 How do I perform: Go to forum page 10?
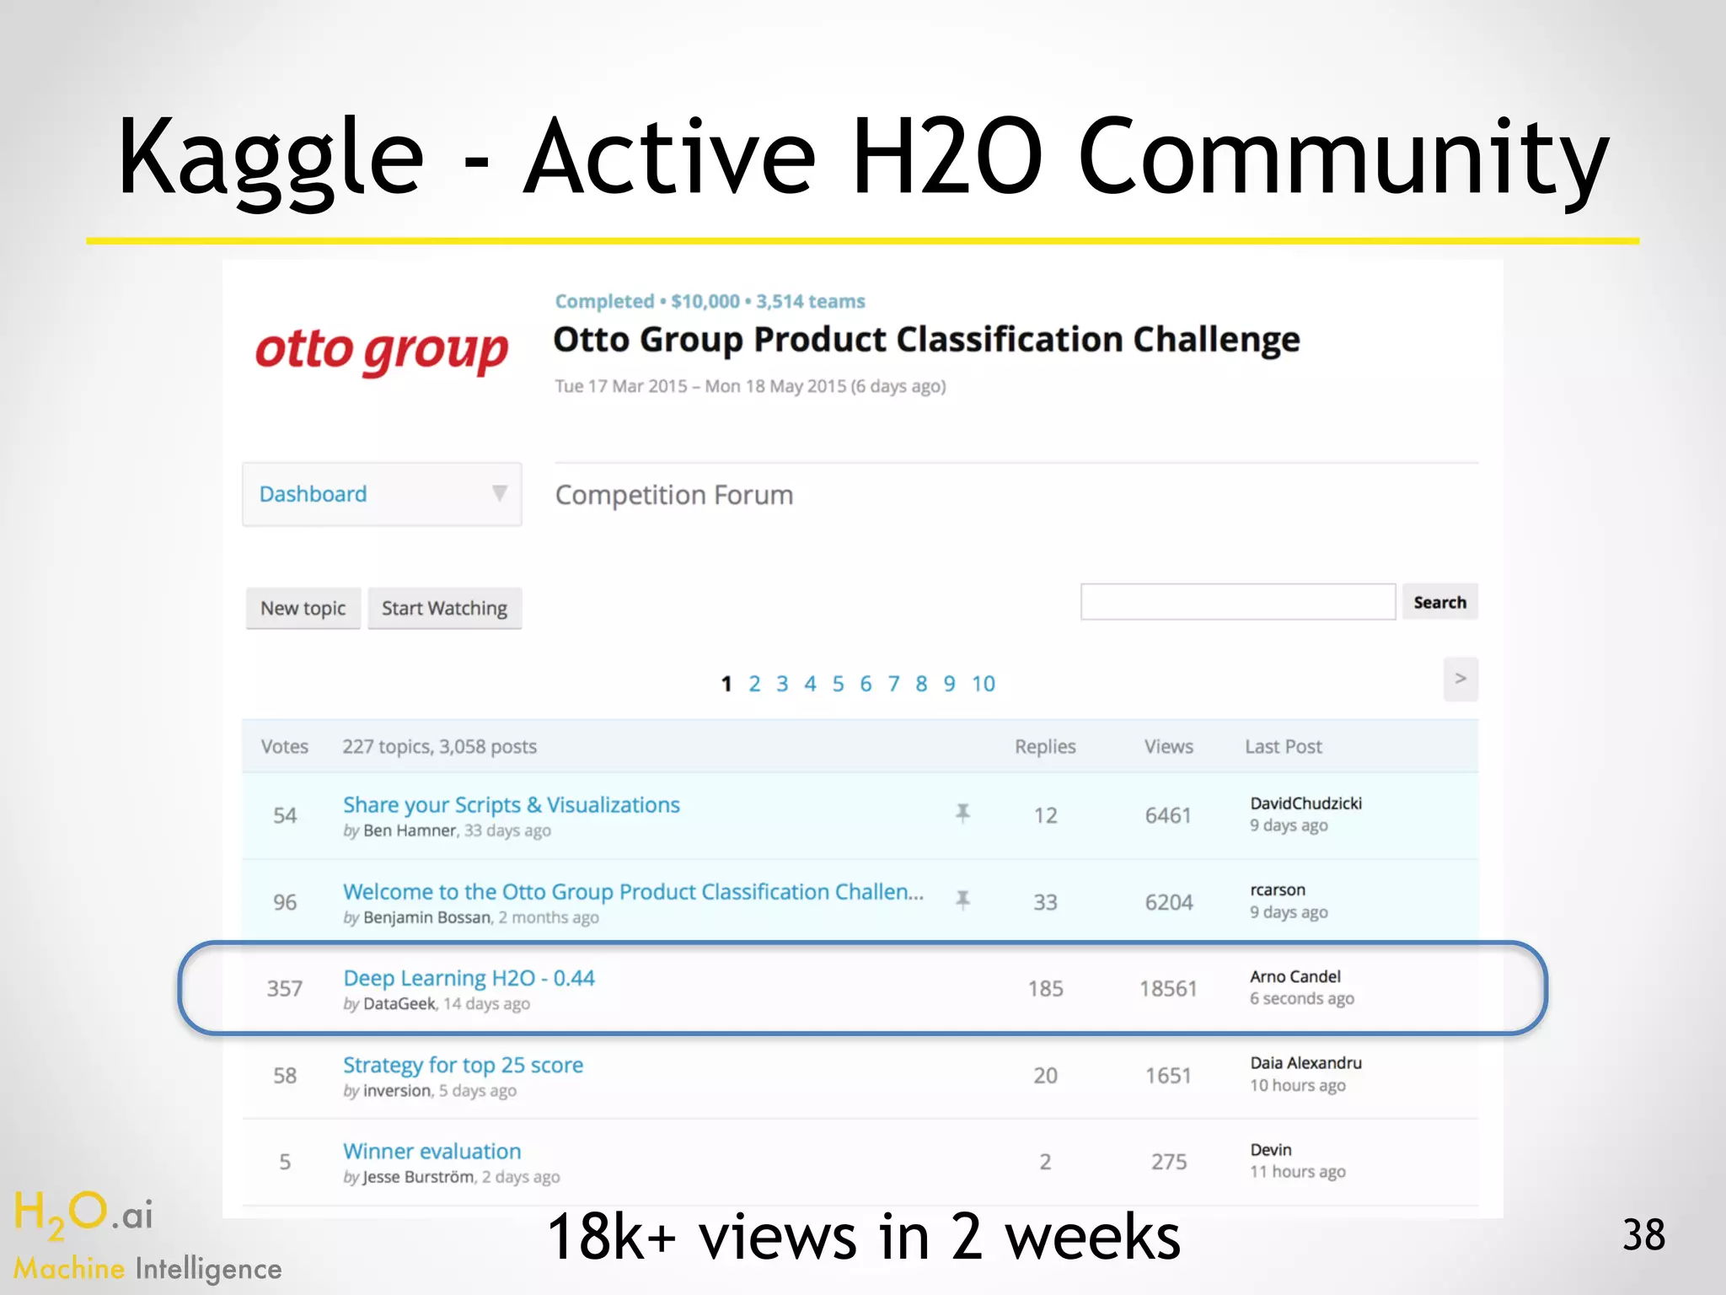click(984, 684)
